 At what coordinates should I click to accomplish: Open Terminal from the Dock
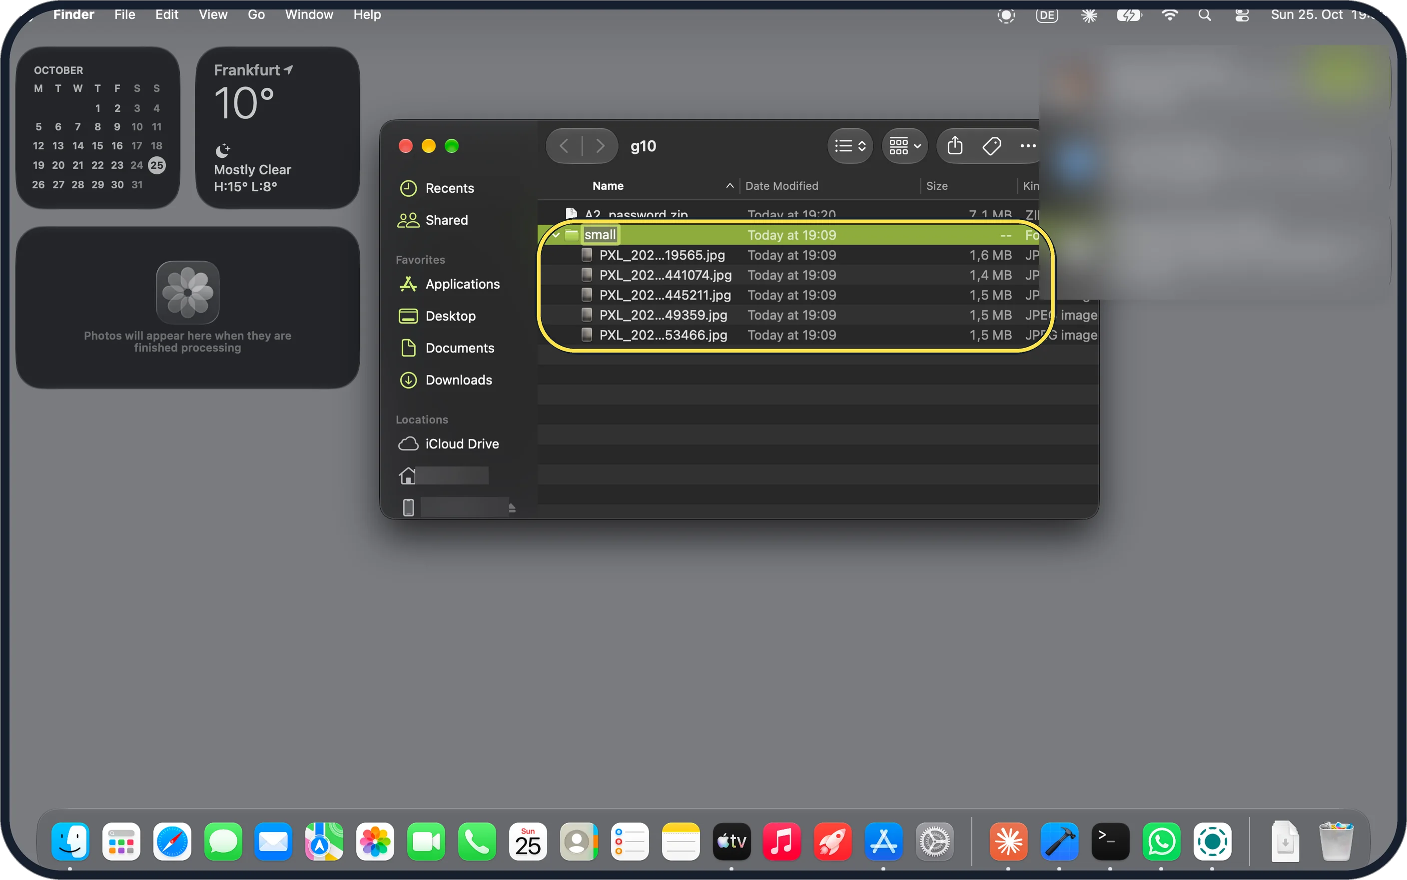1110,842
